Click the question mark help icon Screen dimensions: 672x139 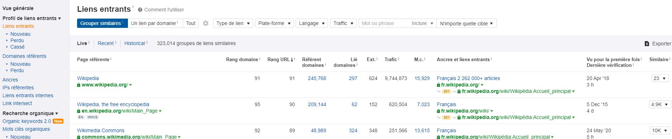point(140,10)
